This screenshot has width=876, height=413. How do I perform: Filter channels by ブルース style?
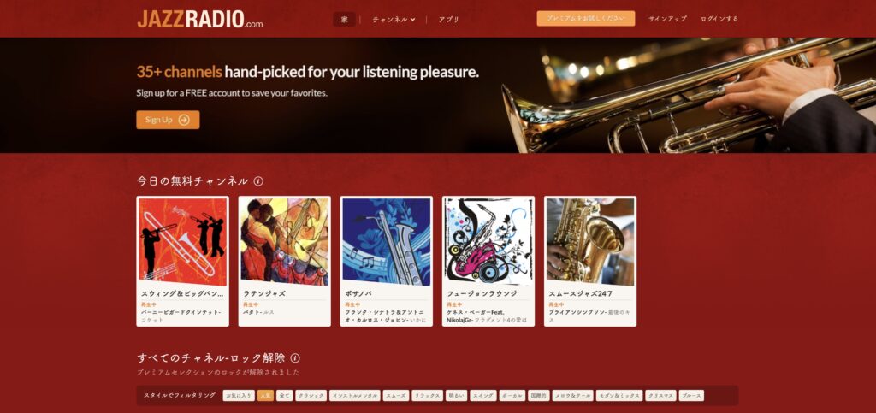691,396
